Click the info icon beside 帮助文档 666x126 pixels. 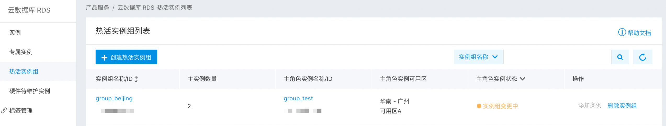point(622,32)
